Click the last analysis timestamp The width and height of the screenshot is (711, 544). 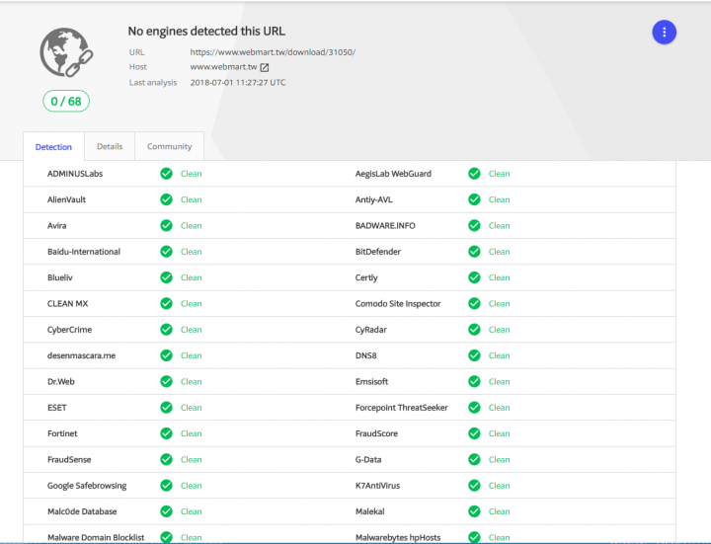tap(238, 83)
